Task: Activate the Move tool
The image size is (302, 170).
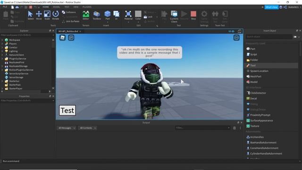Action: pos(39,15)
